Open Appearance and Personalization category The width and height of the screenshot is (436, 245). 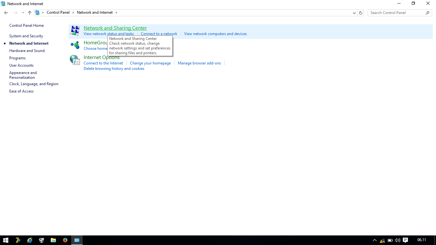coord(23,75)
